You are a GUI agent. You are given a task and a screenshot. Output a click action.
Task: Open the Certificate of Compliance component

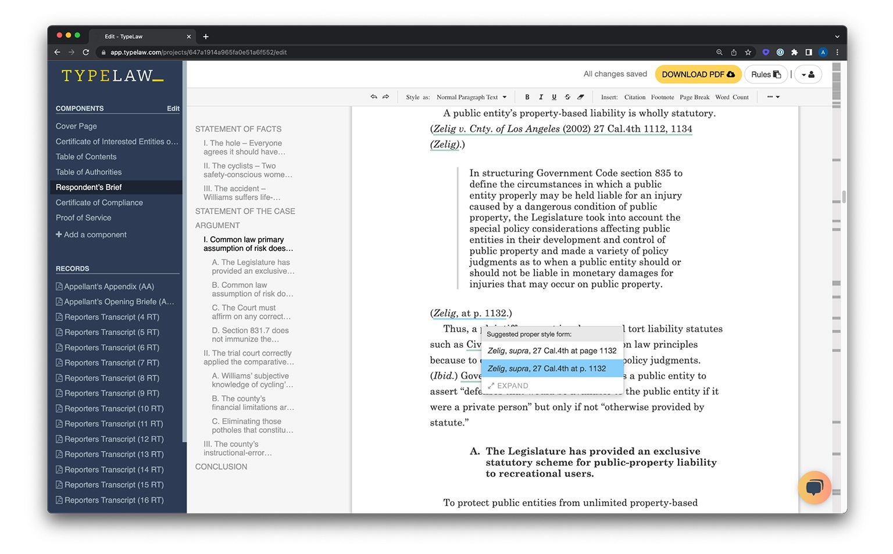click(x=99, y=203)
